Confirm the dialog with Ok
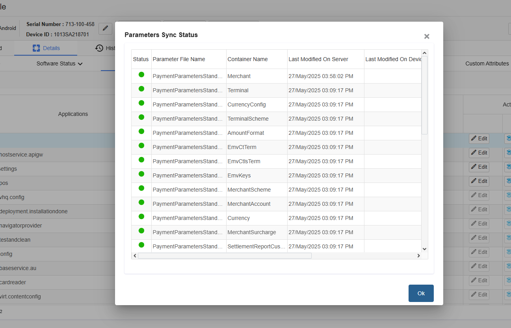The height and width of the screenshot is (328, 511). [x=421, y=293]
